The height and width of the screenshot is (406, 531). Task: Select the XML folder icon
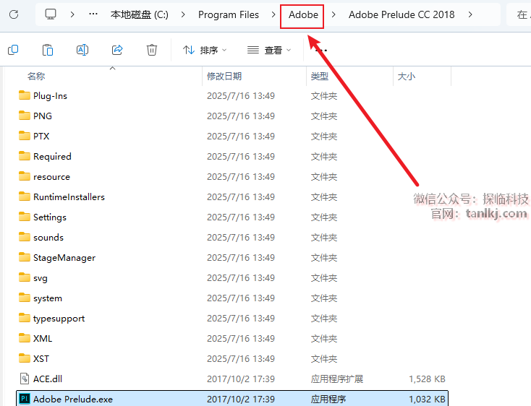pyautogui.click(x=25, y=338)
